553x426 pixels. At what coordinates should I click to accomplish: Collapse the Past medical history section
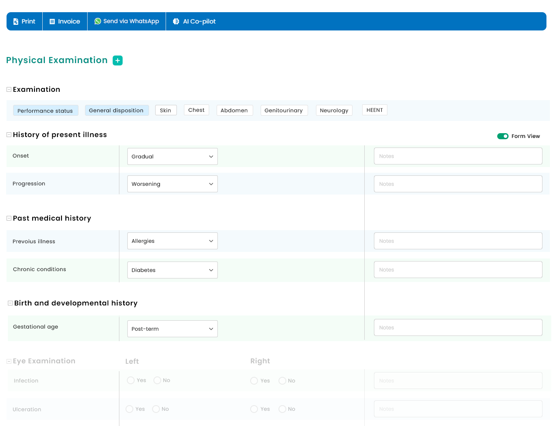9,218
